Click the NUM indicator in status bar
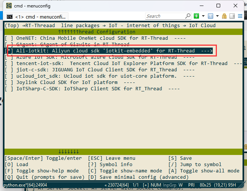Viewport: 247px width, 191px height. click(156, 185)
